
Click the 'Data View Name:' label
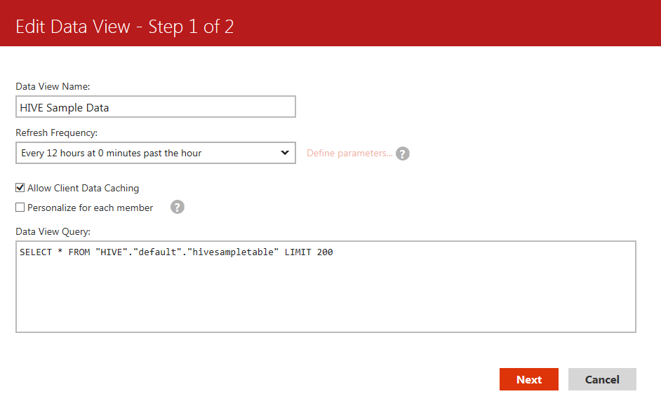[53, 87]
